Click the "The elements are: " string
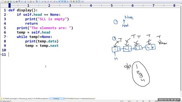The image size is (182, 102). [50, 28]
